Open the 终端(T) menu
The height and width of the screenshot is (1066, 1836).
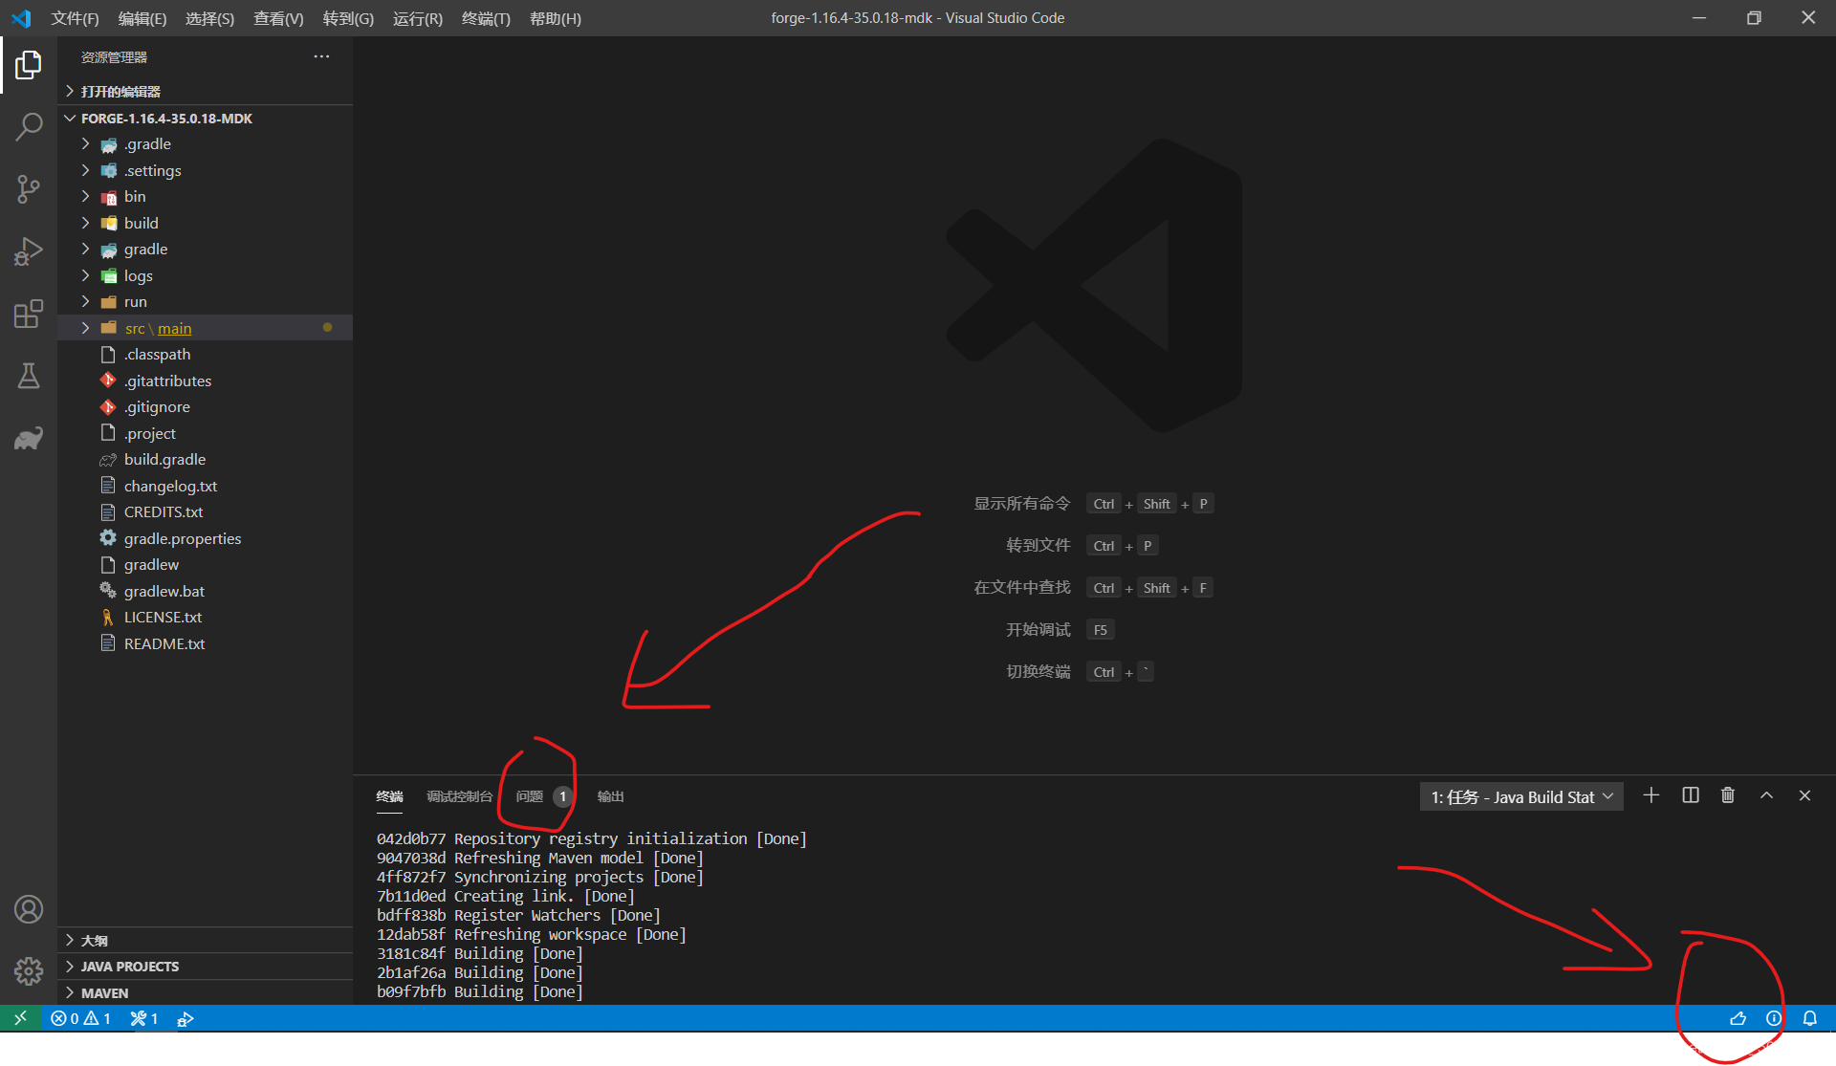pos(486,18)
